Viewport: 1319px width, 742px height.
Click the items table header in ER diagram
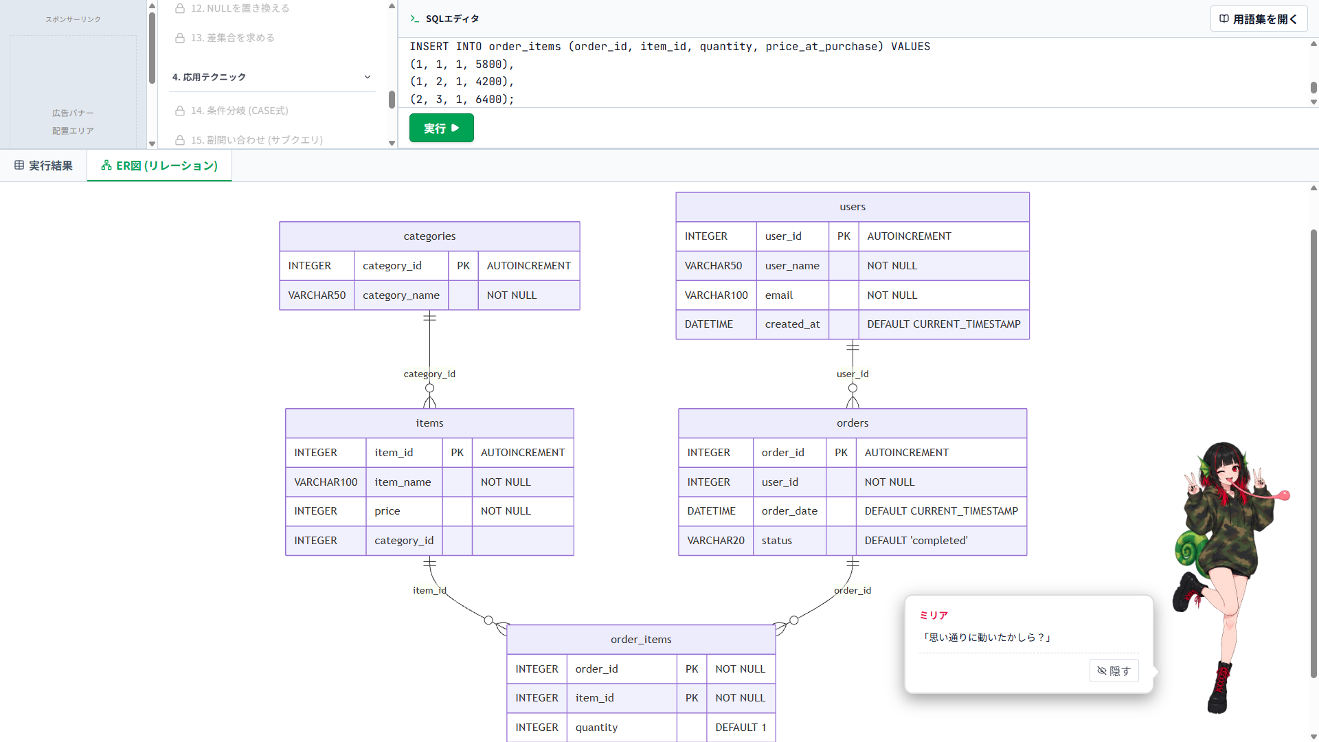coord(429,423)
